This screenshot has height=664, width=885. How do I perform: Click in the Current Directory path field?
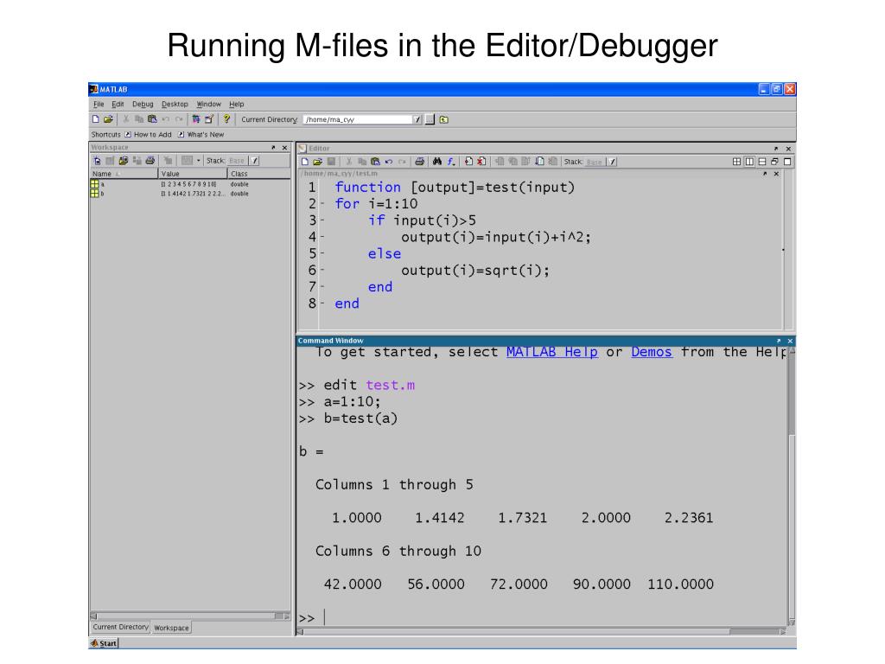pyautogui.click(x=358, y=119)
